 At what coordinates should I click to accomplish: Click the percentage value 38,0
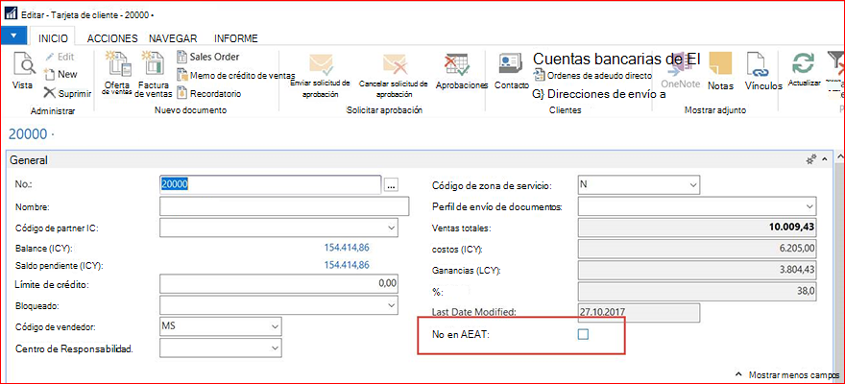pyautogui.click(x=697, y=291)
